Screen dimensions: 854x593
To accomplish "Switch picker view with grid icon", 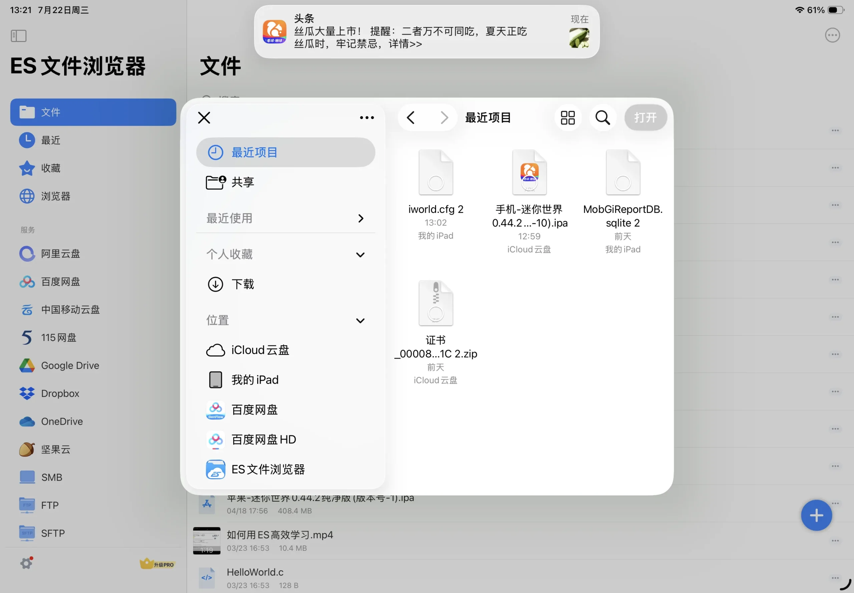I will pyautogui.click(x=568, y=118).
